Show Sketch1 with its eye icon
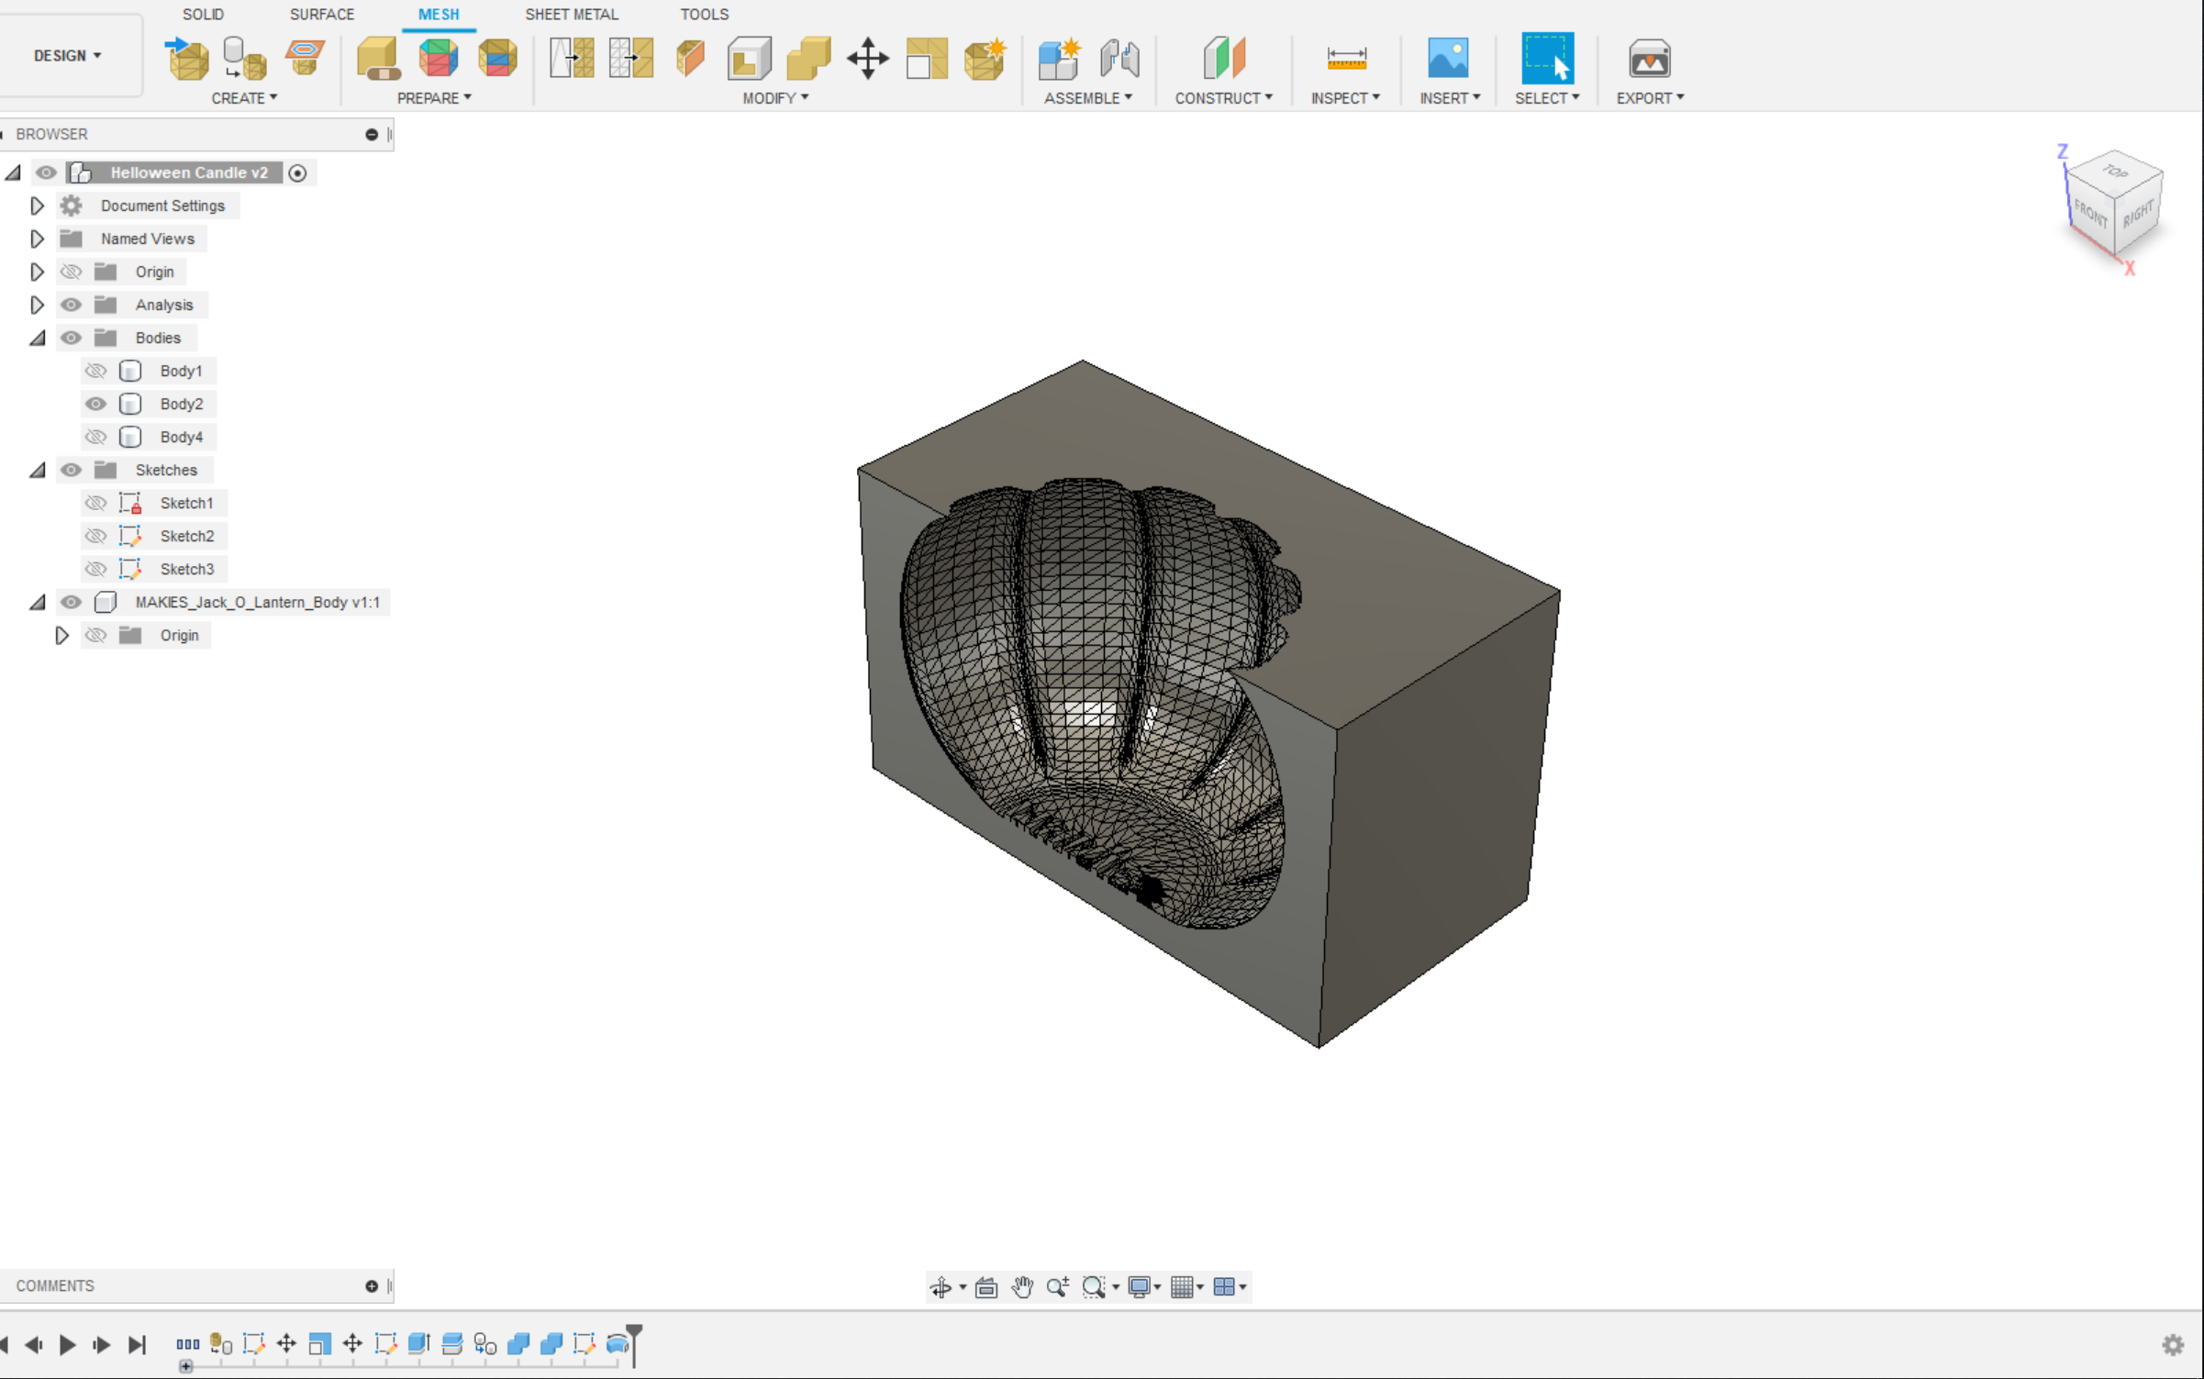Image resolution: width=2204 pixels, height=1379 pixels. (95, 503)
